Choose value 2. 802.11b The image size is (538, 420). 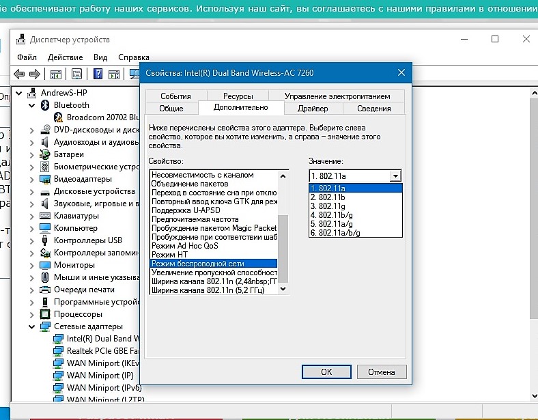[x=356, y=197]
